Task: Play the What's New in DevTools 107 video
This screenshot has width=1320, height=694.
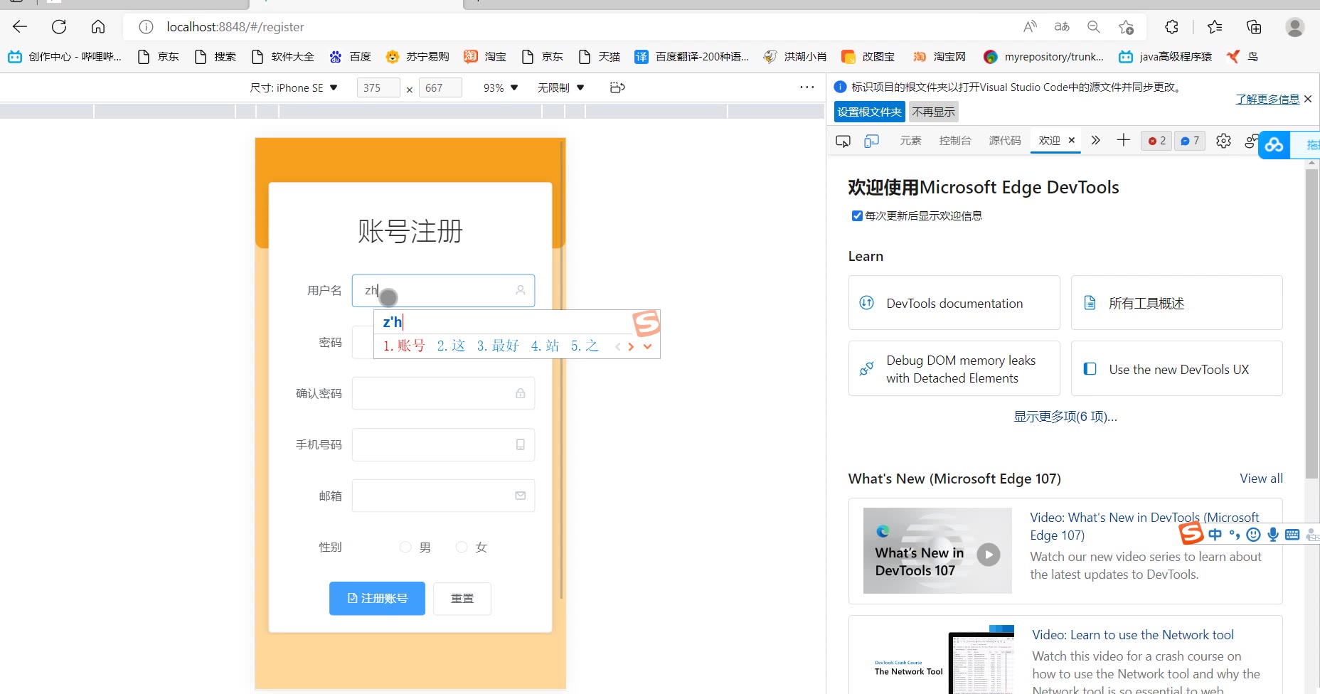Action: tap(988, 554)
